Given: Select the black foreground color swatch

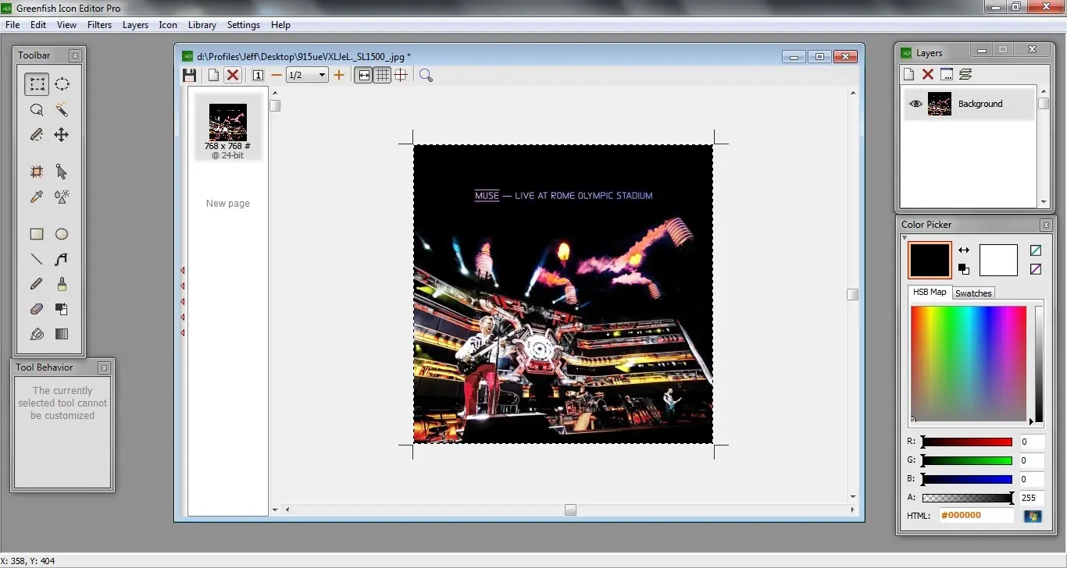Looking at the screenshot, I should pyautogui.click(x=930, y=260).
